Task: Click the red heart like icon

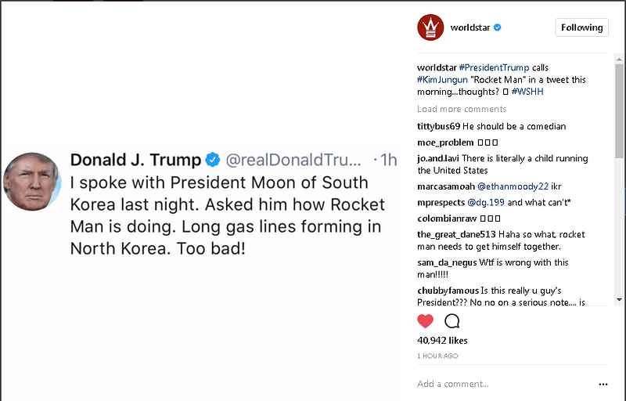Action: click(425, 320)
